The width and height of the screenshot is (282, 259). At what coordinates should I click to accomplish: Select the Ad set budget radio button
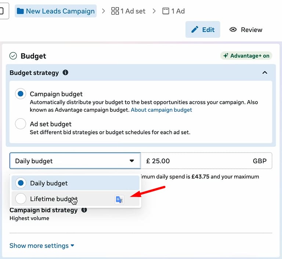[x=21, y=124]
